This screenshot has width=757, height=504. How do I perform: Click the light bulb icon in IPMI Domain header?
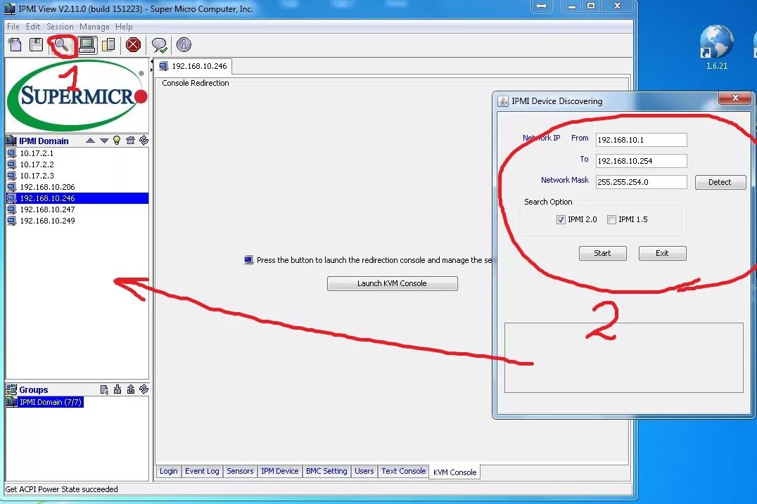[x=117, y=141]
